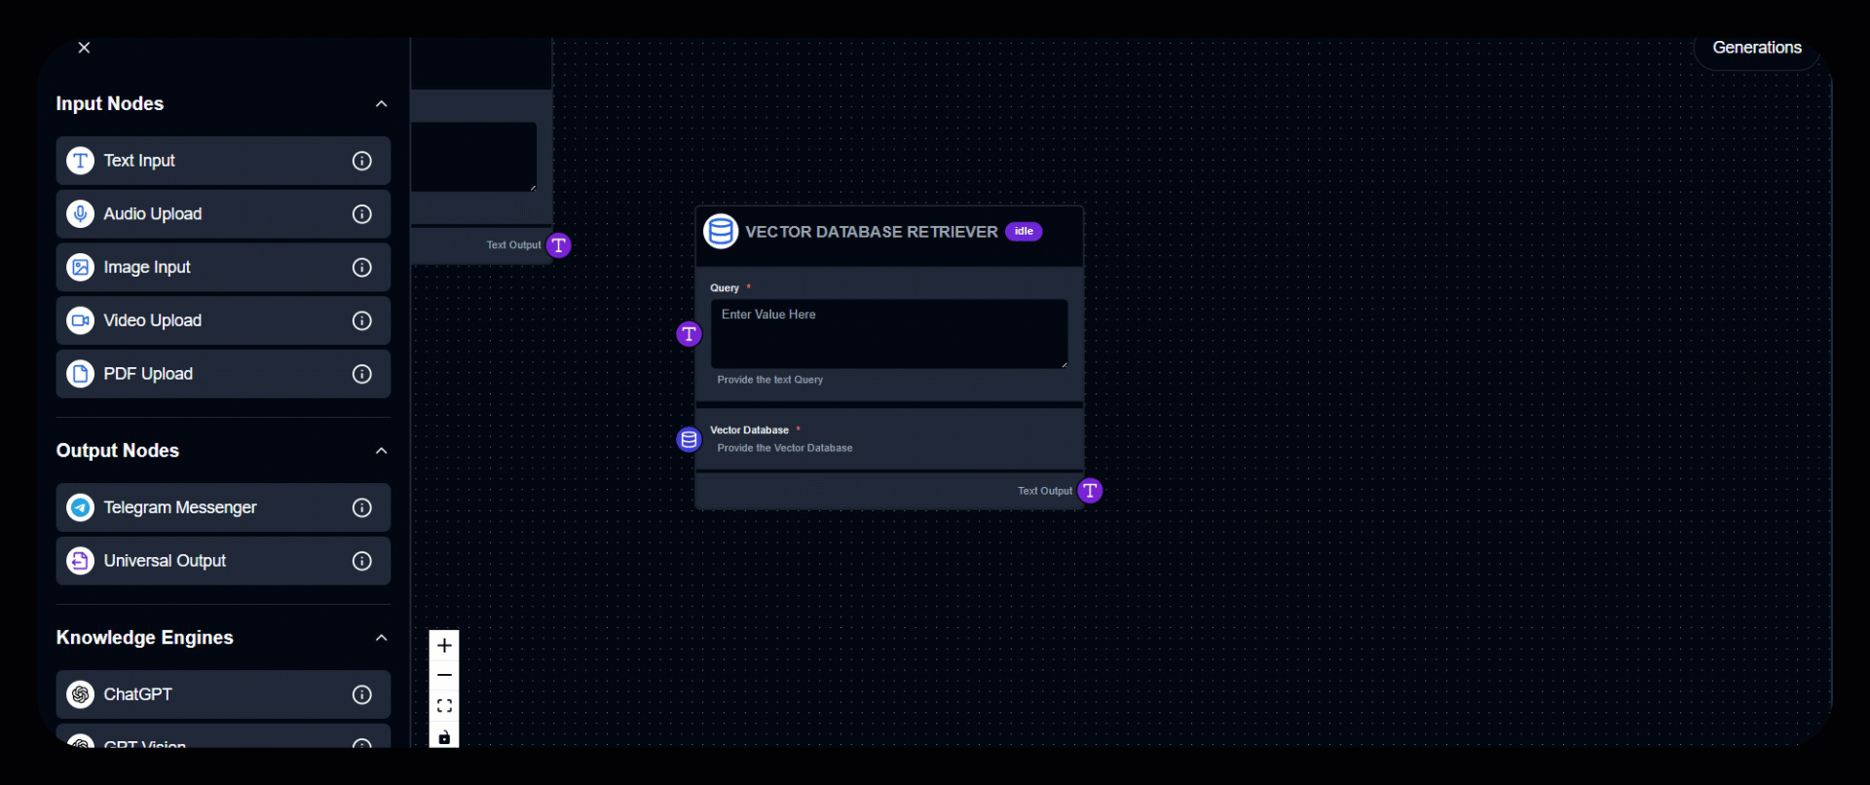This screenshot has height=785, width=1870.
Task: Click the info icon next to Text Input
Action: (361, 161)
